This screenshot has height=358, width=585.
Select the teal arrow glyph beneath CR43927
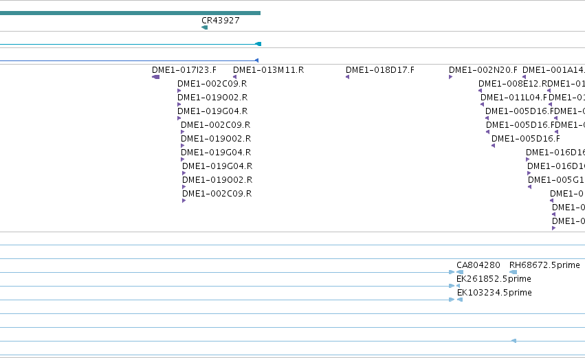point(204,27)
